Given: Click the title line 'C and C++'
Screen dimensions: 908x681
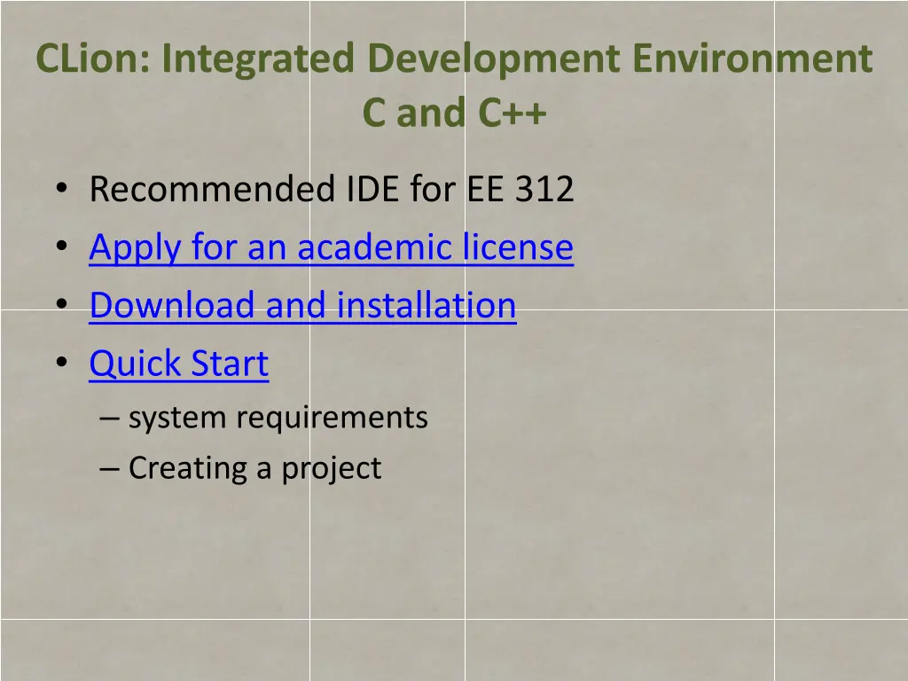Looking at the screenshot, I should 454,113.
